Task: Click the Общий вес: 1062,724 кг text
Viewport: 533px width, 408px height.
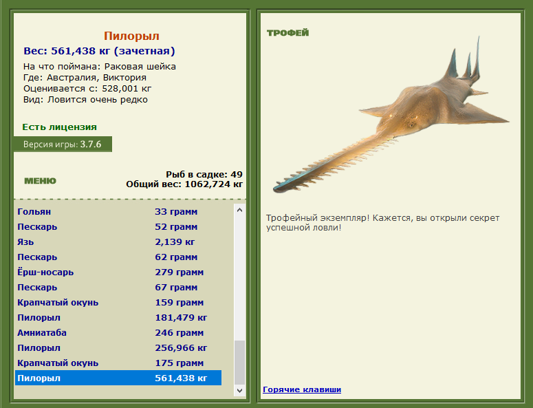Action: coord(184,184)
